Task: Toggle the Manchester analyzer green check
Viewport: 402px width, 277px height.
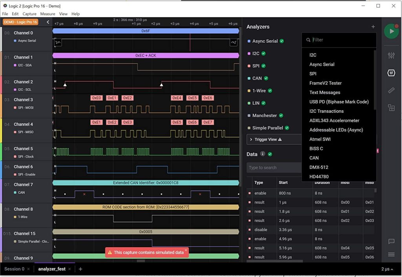Action: (281, 116)
